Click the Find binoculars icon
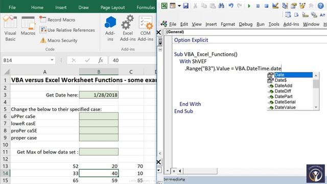The height and width of the screenshot is (184, 327). [221, 6]
